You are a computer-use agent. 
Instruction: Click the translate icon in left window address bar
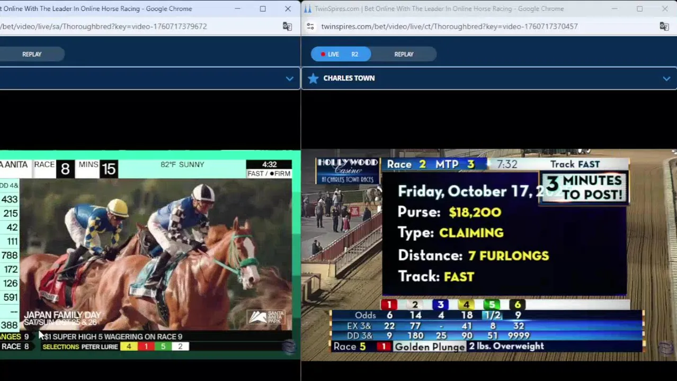[287, 26]
